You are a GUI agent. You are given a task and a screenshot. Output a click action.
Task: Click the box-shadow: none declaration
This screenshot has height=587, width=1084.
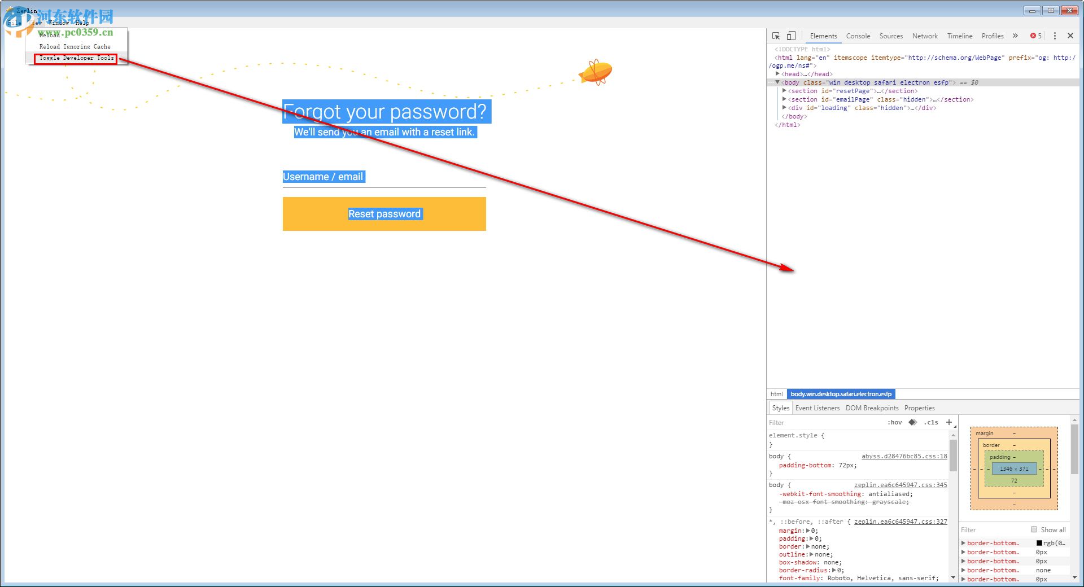(x=810, y=562)
